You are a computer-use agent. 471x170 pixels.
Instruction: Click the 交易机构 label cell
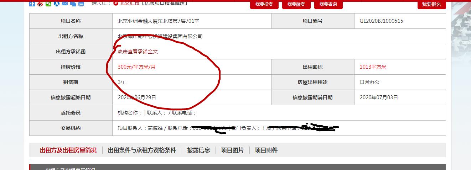(71, 128)
